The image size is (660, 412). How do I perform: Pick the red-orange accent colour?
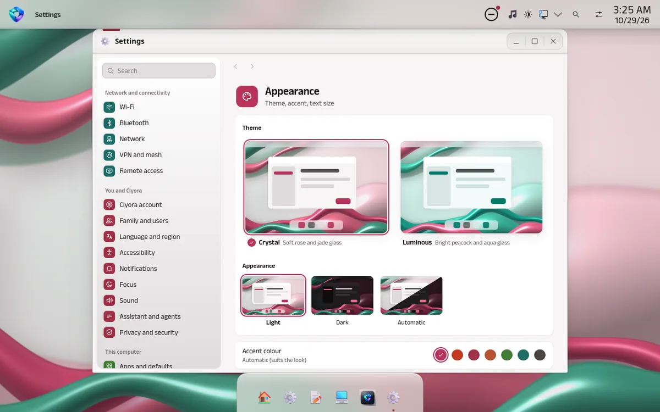coord(457,355)
